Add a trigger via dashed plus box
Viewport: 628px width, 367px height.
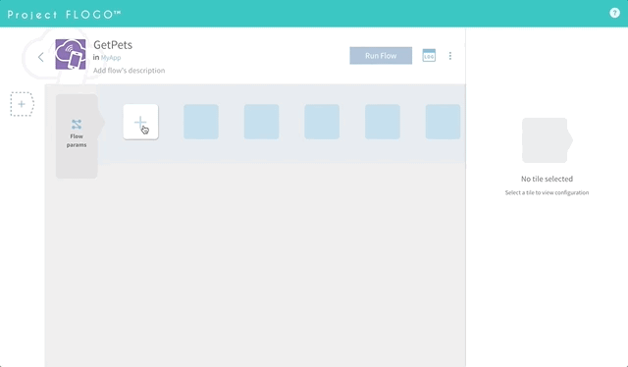(22, 104)
